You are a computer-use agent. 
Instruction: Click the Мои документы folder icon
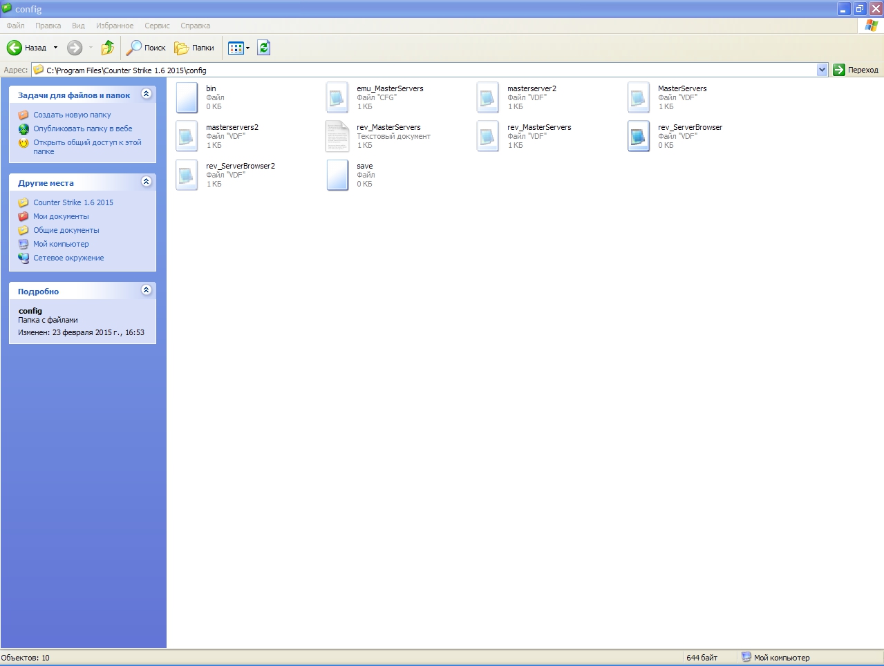point(23,216)
